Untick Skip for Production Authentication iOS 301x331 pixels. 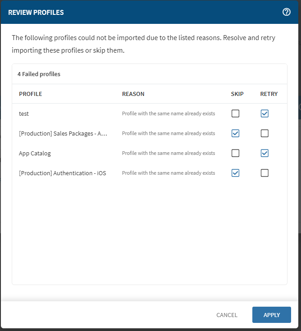pyautogui.click(x=235, y=173)
